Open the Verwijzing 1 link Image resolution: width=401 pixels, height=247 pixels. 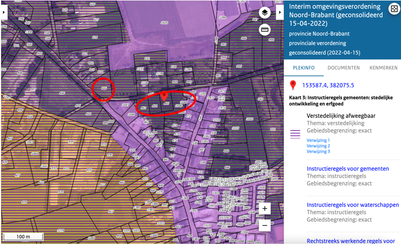tap(318, 140)
